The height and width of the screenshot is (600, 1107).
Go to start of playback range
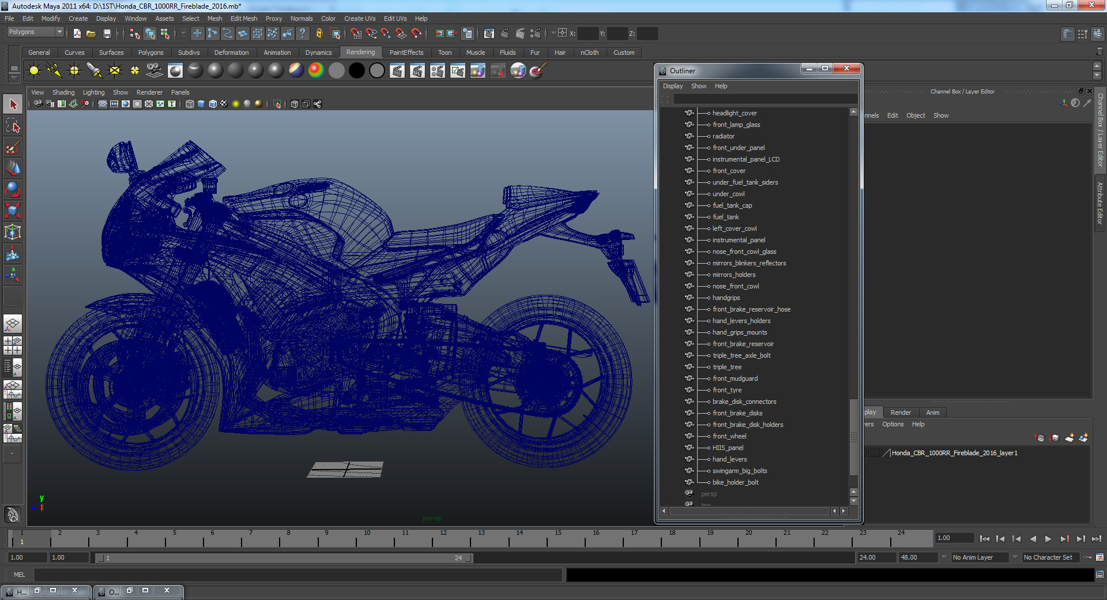[x=985, y=539]
